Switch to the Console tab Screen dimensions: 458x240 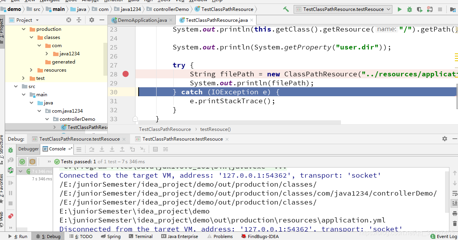coord(57,149)
